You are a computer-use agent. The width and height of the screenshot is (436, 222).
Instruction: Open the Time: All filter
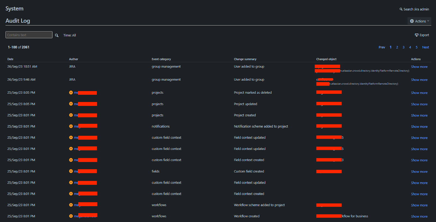(69, 35)
